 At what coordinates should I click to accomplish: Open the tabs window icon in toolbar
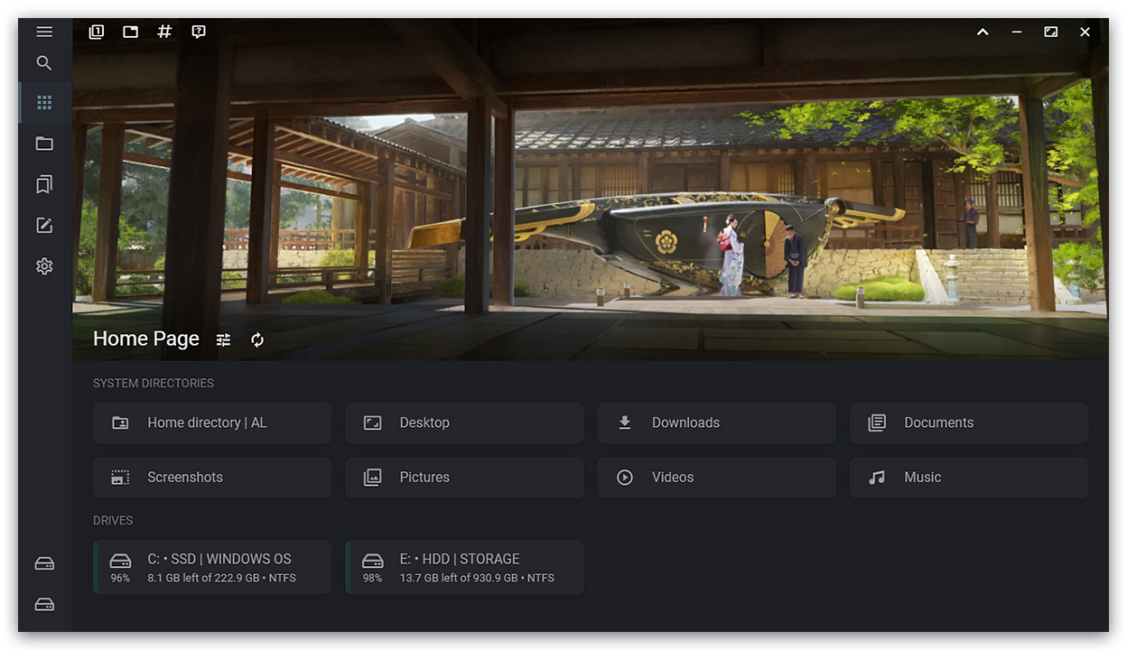pos(131,32)
